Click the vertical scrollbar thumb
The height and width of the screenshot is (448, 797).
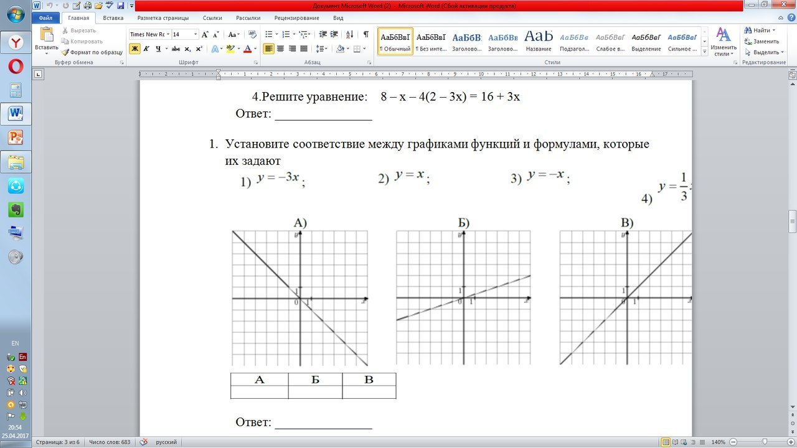coord(793,221)
